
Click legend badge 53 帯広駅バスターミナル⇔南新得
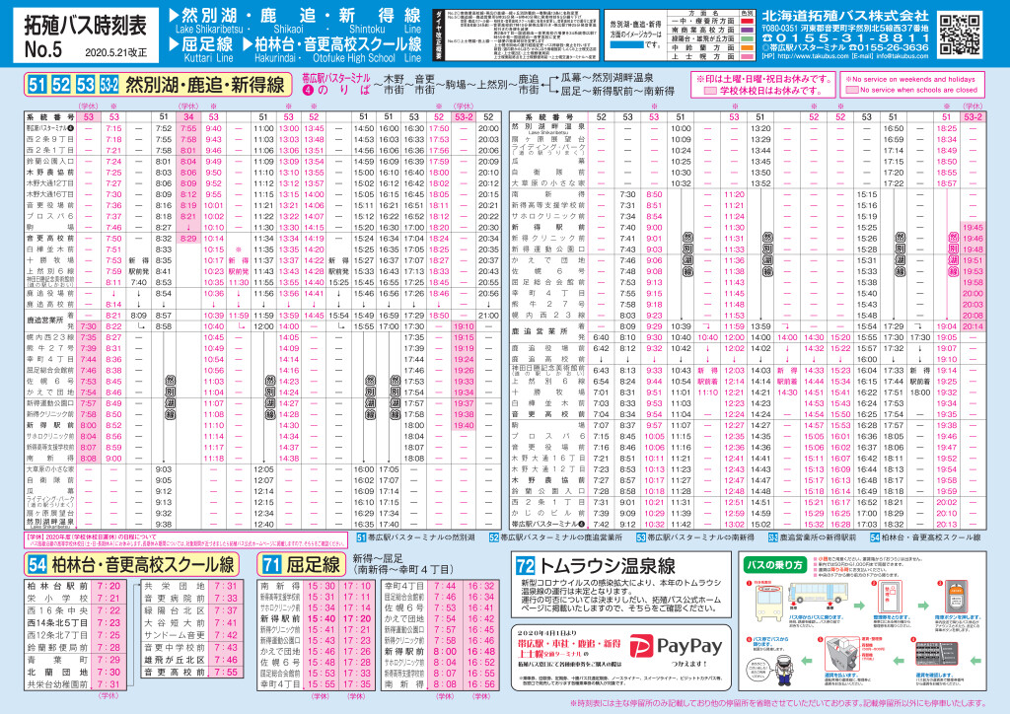point(640,536)
